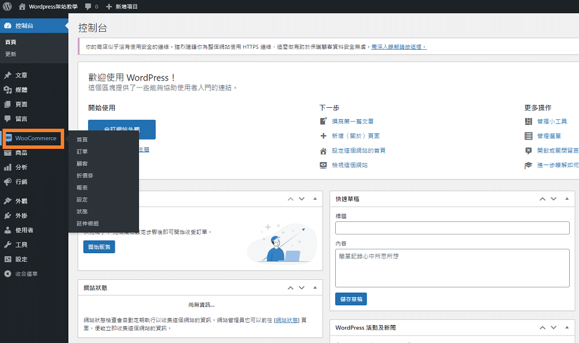The image size is (579, 343).
Task: Click the plus icon beside 新增（關於）頁面
Action: click(323, 136)
